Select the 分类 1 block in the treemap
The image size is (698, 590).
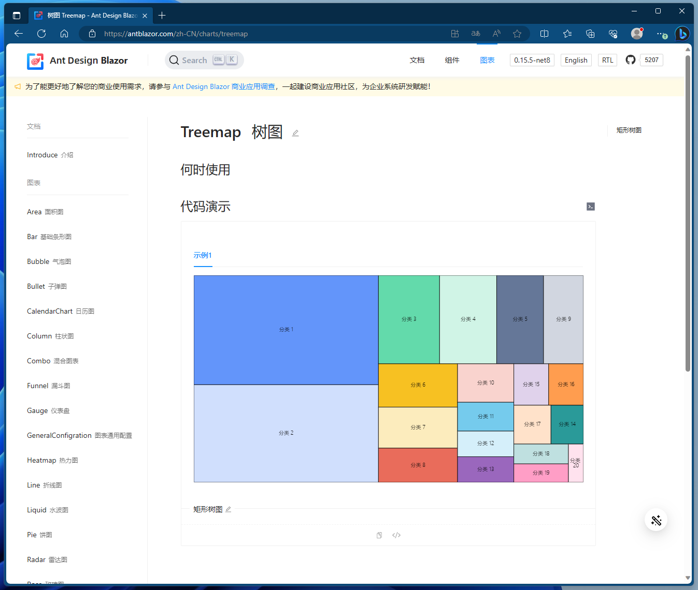[286, 329]
